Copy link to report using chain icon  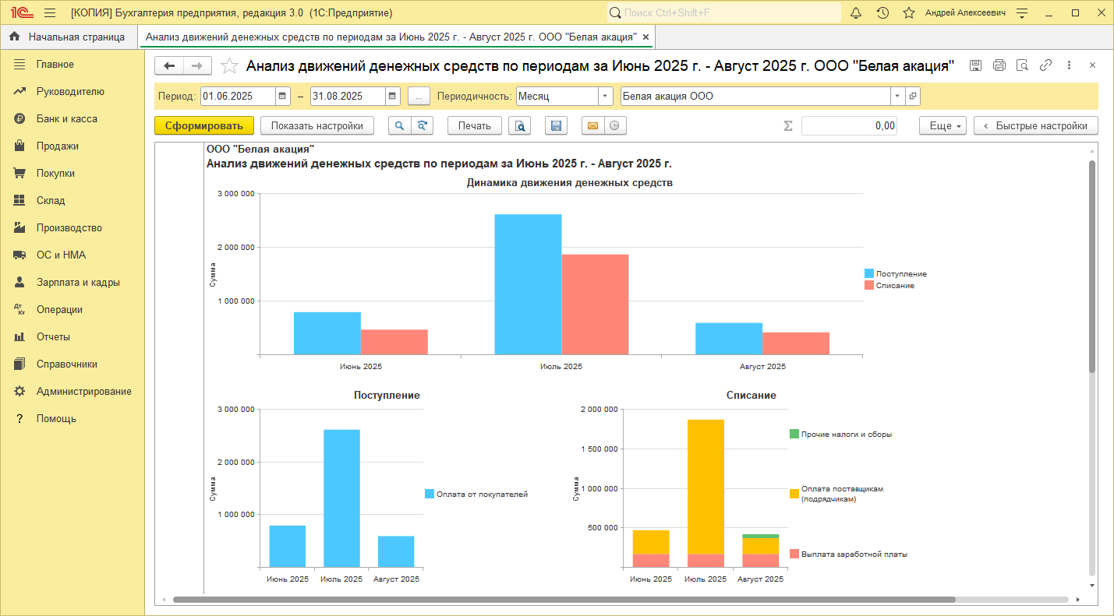(1045, 65)
